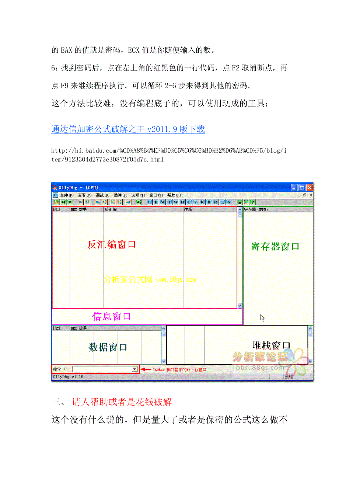The width and height of the screenshot is (339, 480).
Task: Open the 通达信加密公式破解之王 download link
Action: pyautogui.click(x=128, y=129)
